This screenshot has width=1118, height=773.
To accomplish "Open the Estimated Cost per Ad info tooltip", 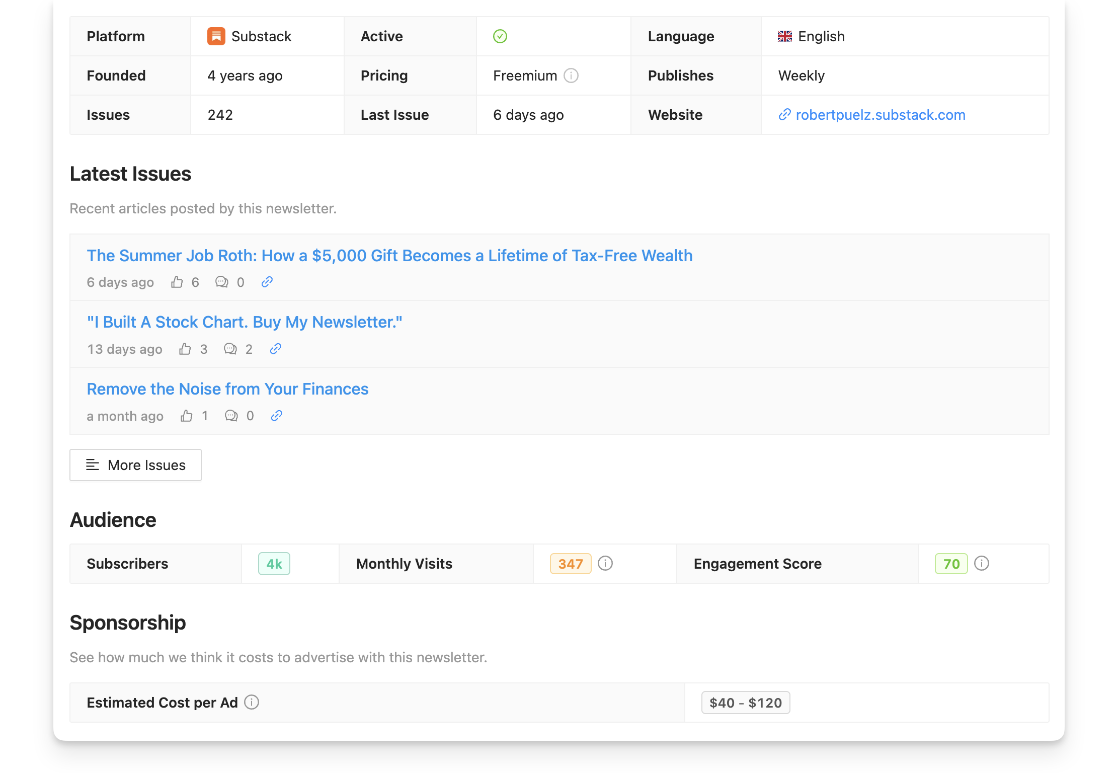I will click(x=251, y=702).
